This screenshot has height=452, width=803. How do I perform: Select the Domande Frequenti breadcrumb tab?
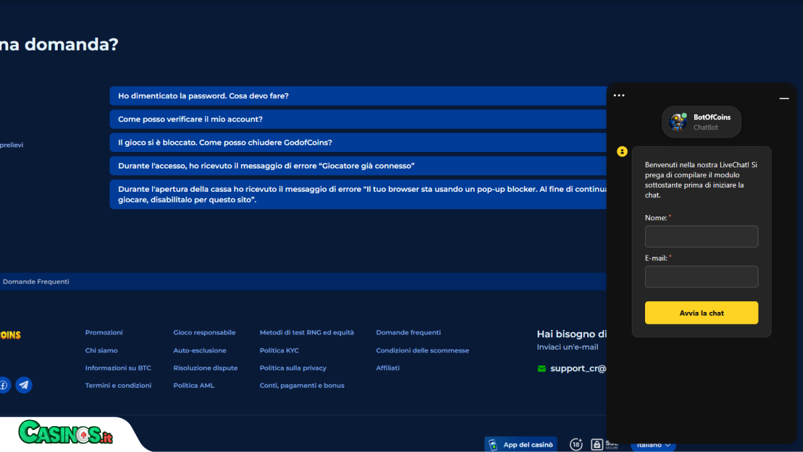(x=36, y=281)
